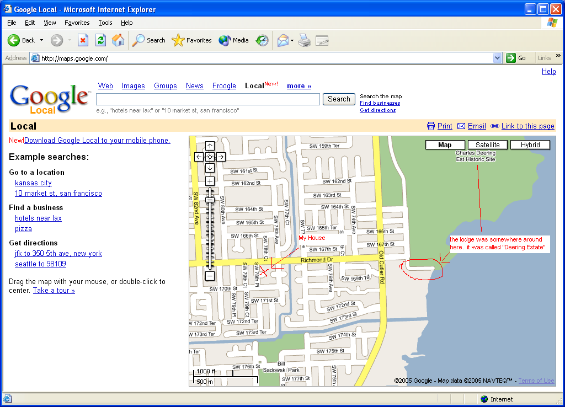Open the browser Home page icon

pyautogui.click(x=118, y=40)
